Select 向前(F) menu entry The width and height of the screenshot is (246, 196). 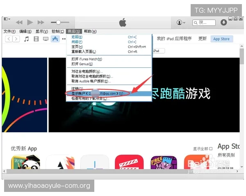click(109, 42)
